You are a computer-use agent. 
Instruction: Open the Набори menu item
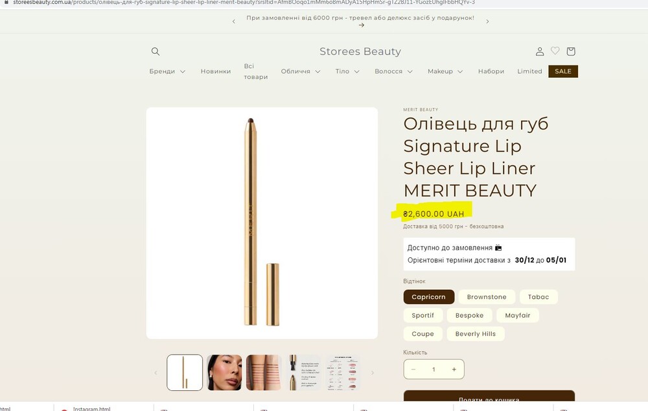click(x=491, y=71)
